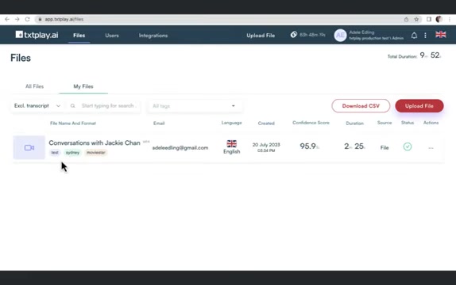Click the UK flag language selector

tap(441, 35)
